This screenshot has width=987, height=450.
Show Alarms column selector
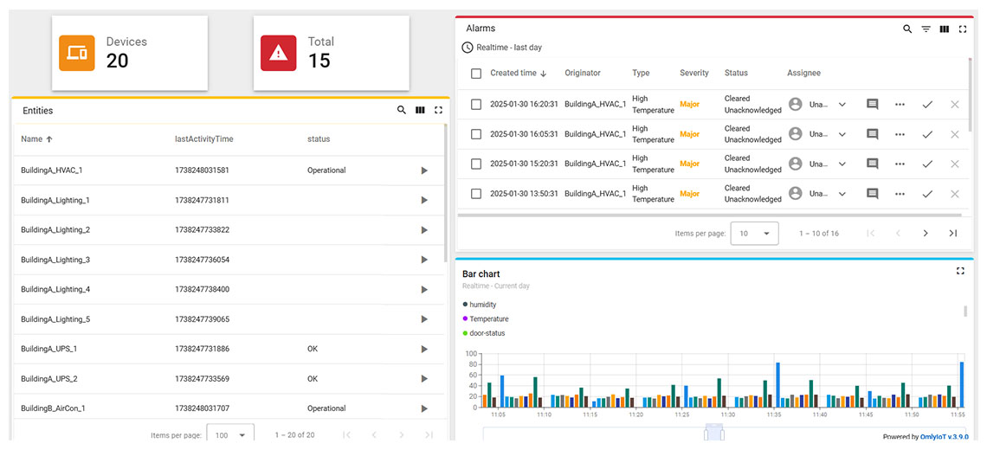(x=944, y=29)
